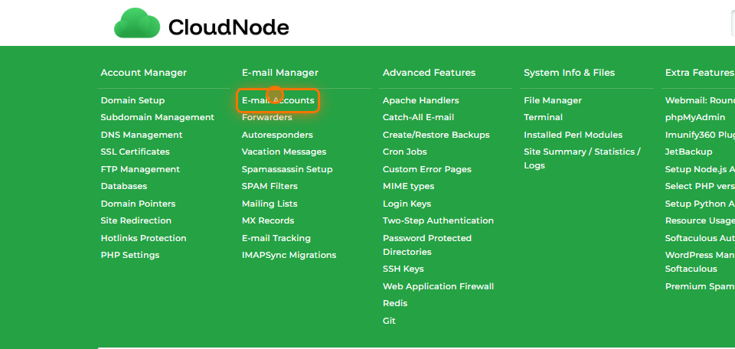Open the Terminal link
Viewport: 735px width, 349px height.
pyautogui.click(x=543, y=117)
